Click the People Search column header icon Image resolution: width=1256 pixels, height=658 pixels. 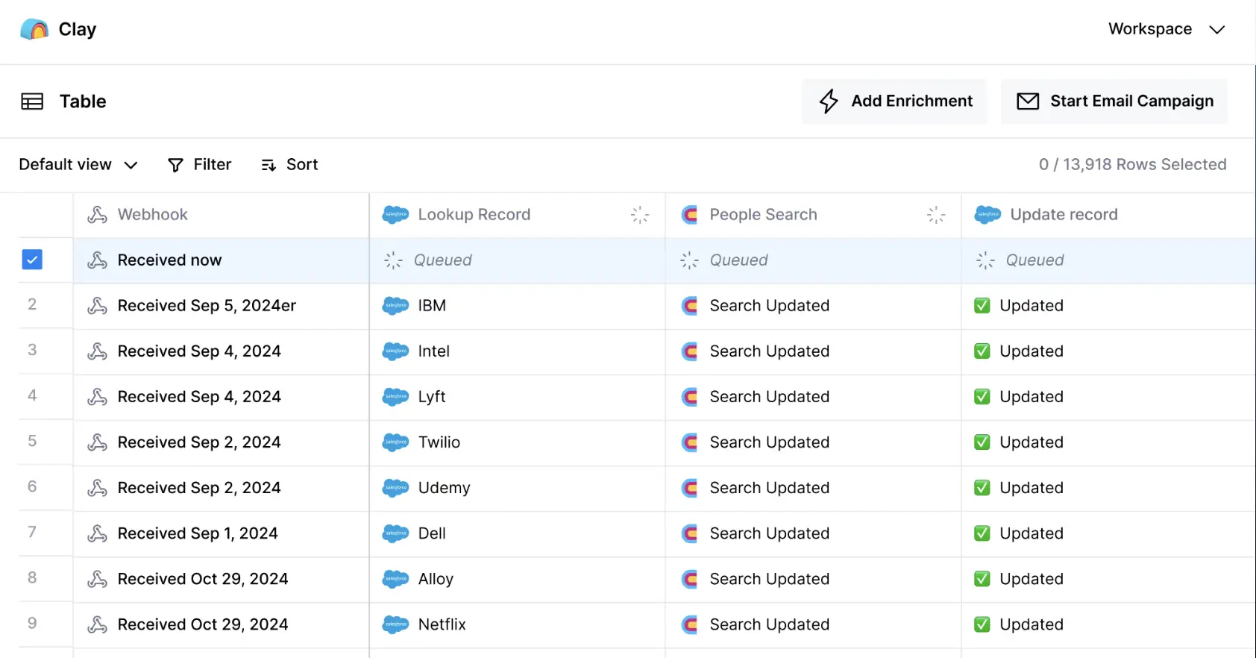pyautogui.click(x=690, y=215)
